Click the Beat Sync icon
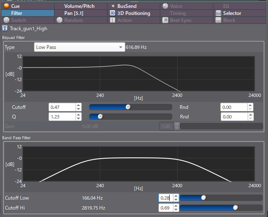The height and width of the screenshot is (217, 268). 165,20
